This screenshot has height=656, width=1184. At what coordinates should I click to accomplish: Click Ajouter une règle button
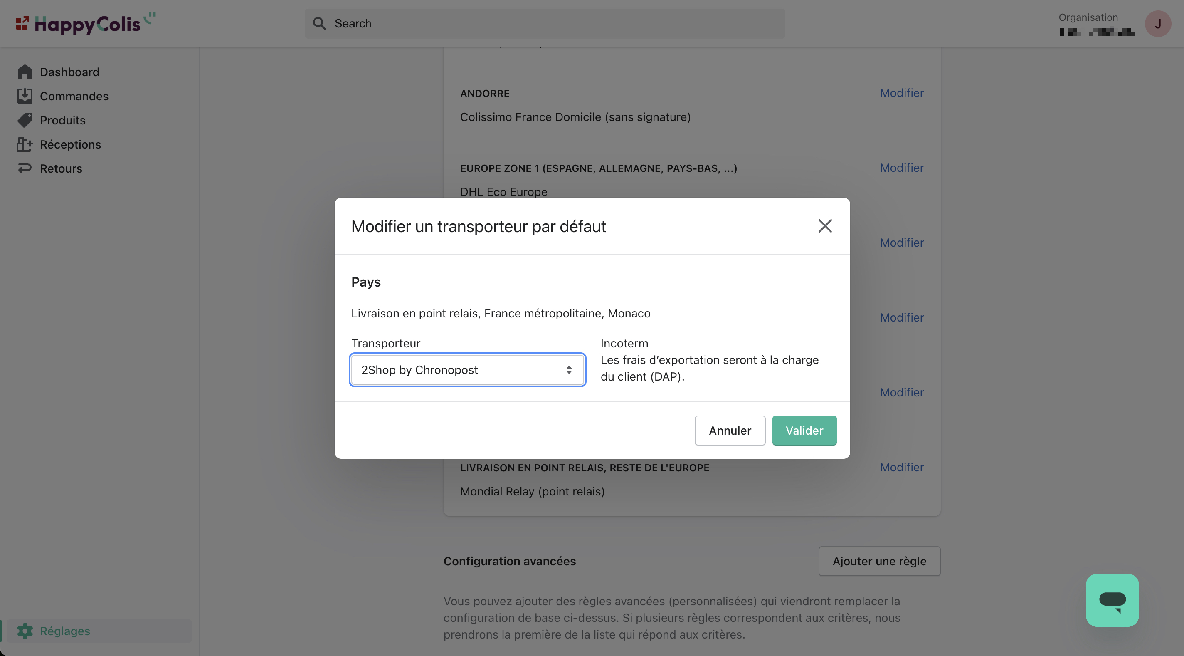[x=879, y=561]
